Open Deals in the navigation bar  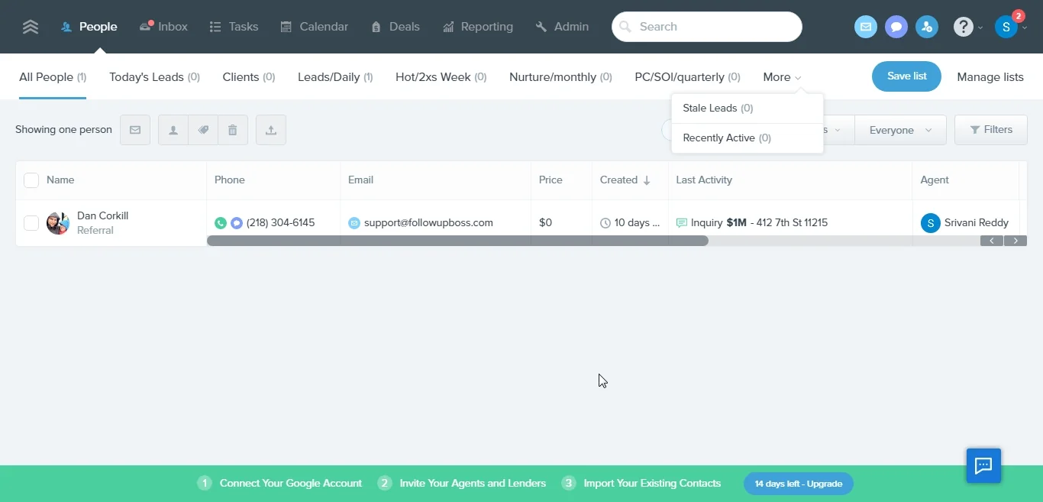(396, 27)
